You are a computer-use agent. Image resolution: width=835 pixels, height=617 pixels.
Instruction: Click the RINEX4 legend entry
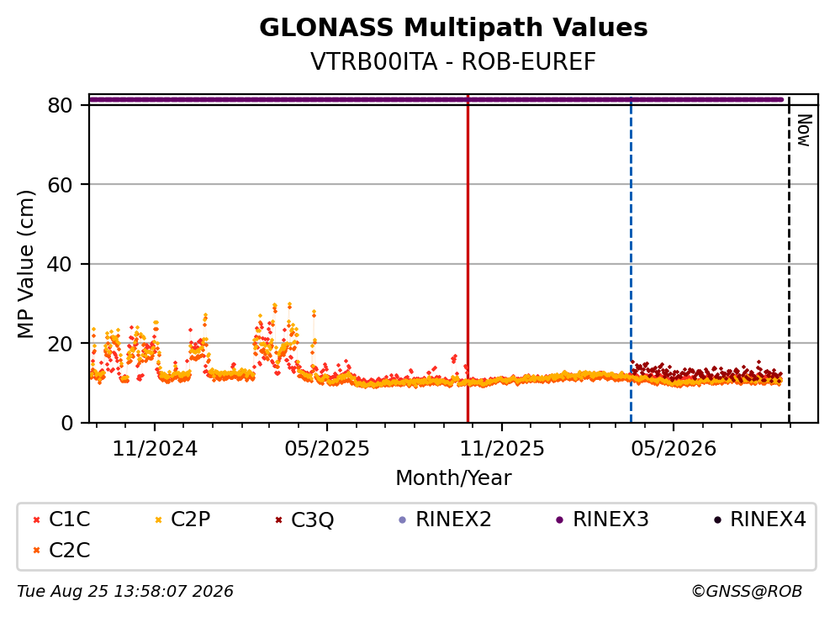point(760,519)
